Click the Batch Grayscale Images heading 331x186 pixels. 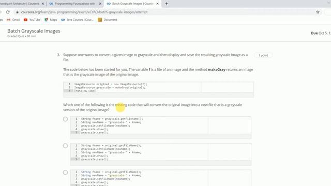(34, 31)
